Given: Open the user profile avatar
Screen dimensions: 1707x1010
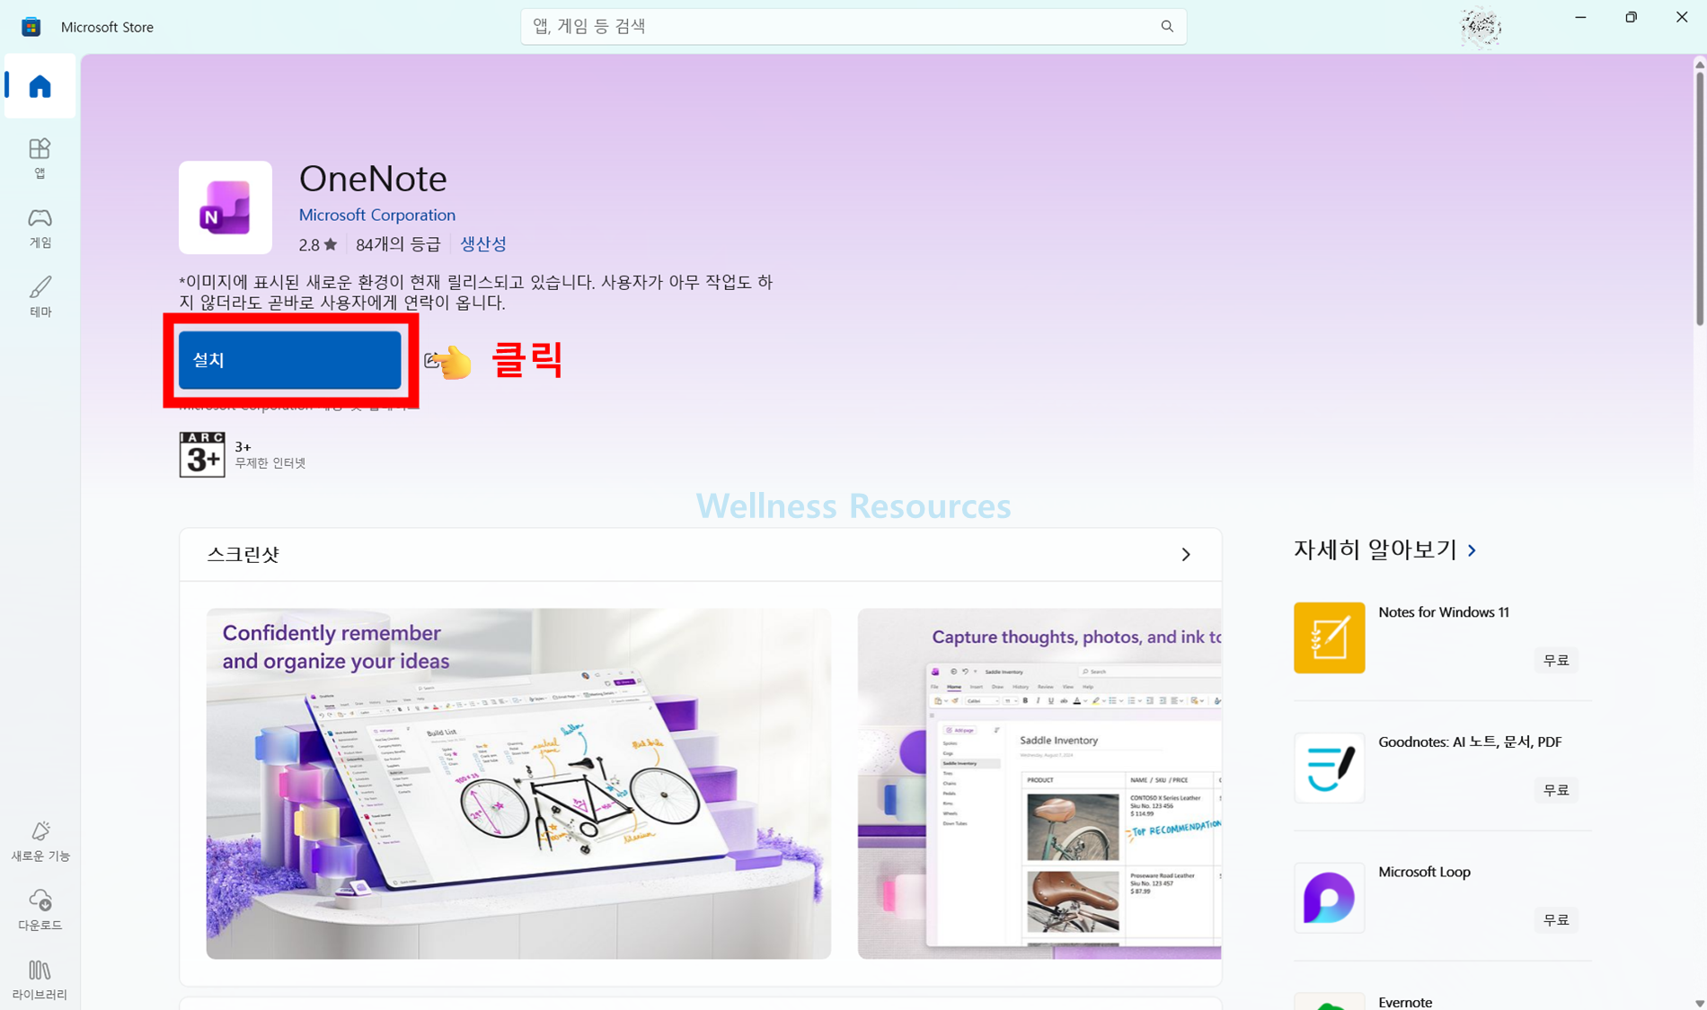Looking at the screenshot, I should click(1481, 27).
